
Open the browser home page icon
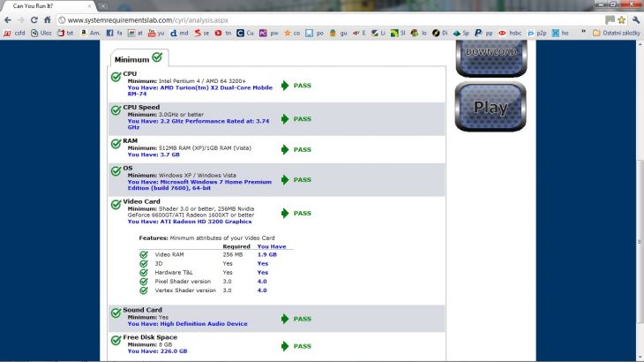coord(48,20)
